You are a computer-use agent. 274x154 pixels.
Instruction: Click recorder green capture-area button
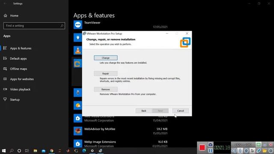[259, 145]
